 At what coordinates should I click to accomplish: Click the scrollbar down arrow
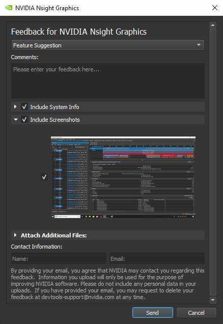pyautogui.click(x=213, y=300)
